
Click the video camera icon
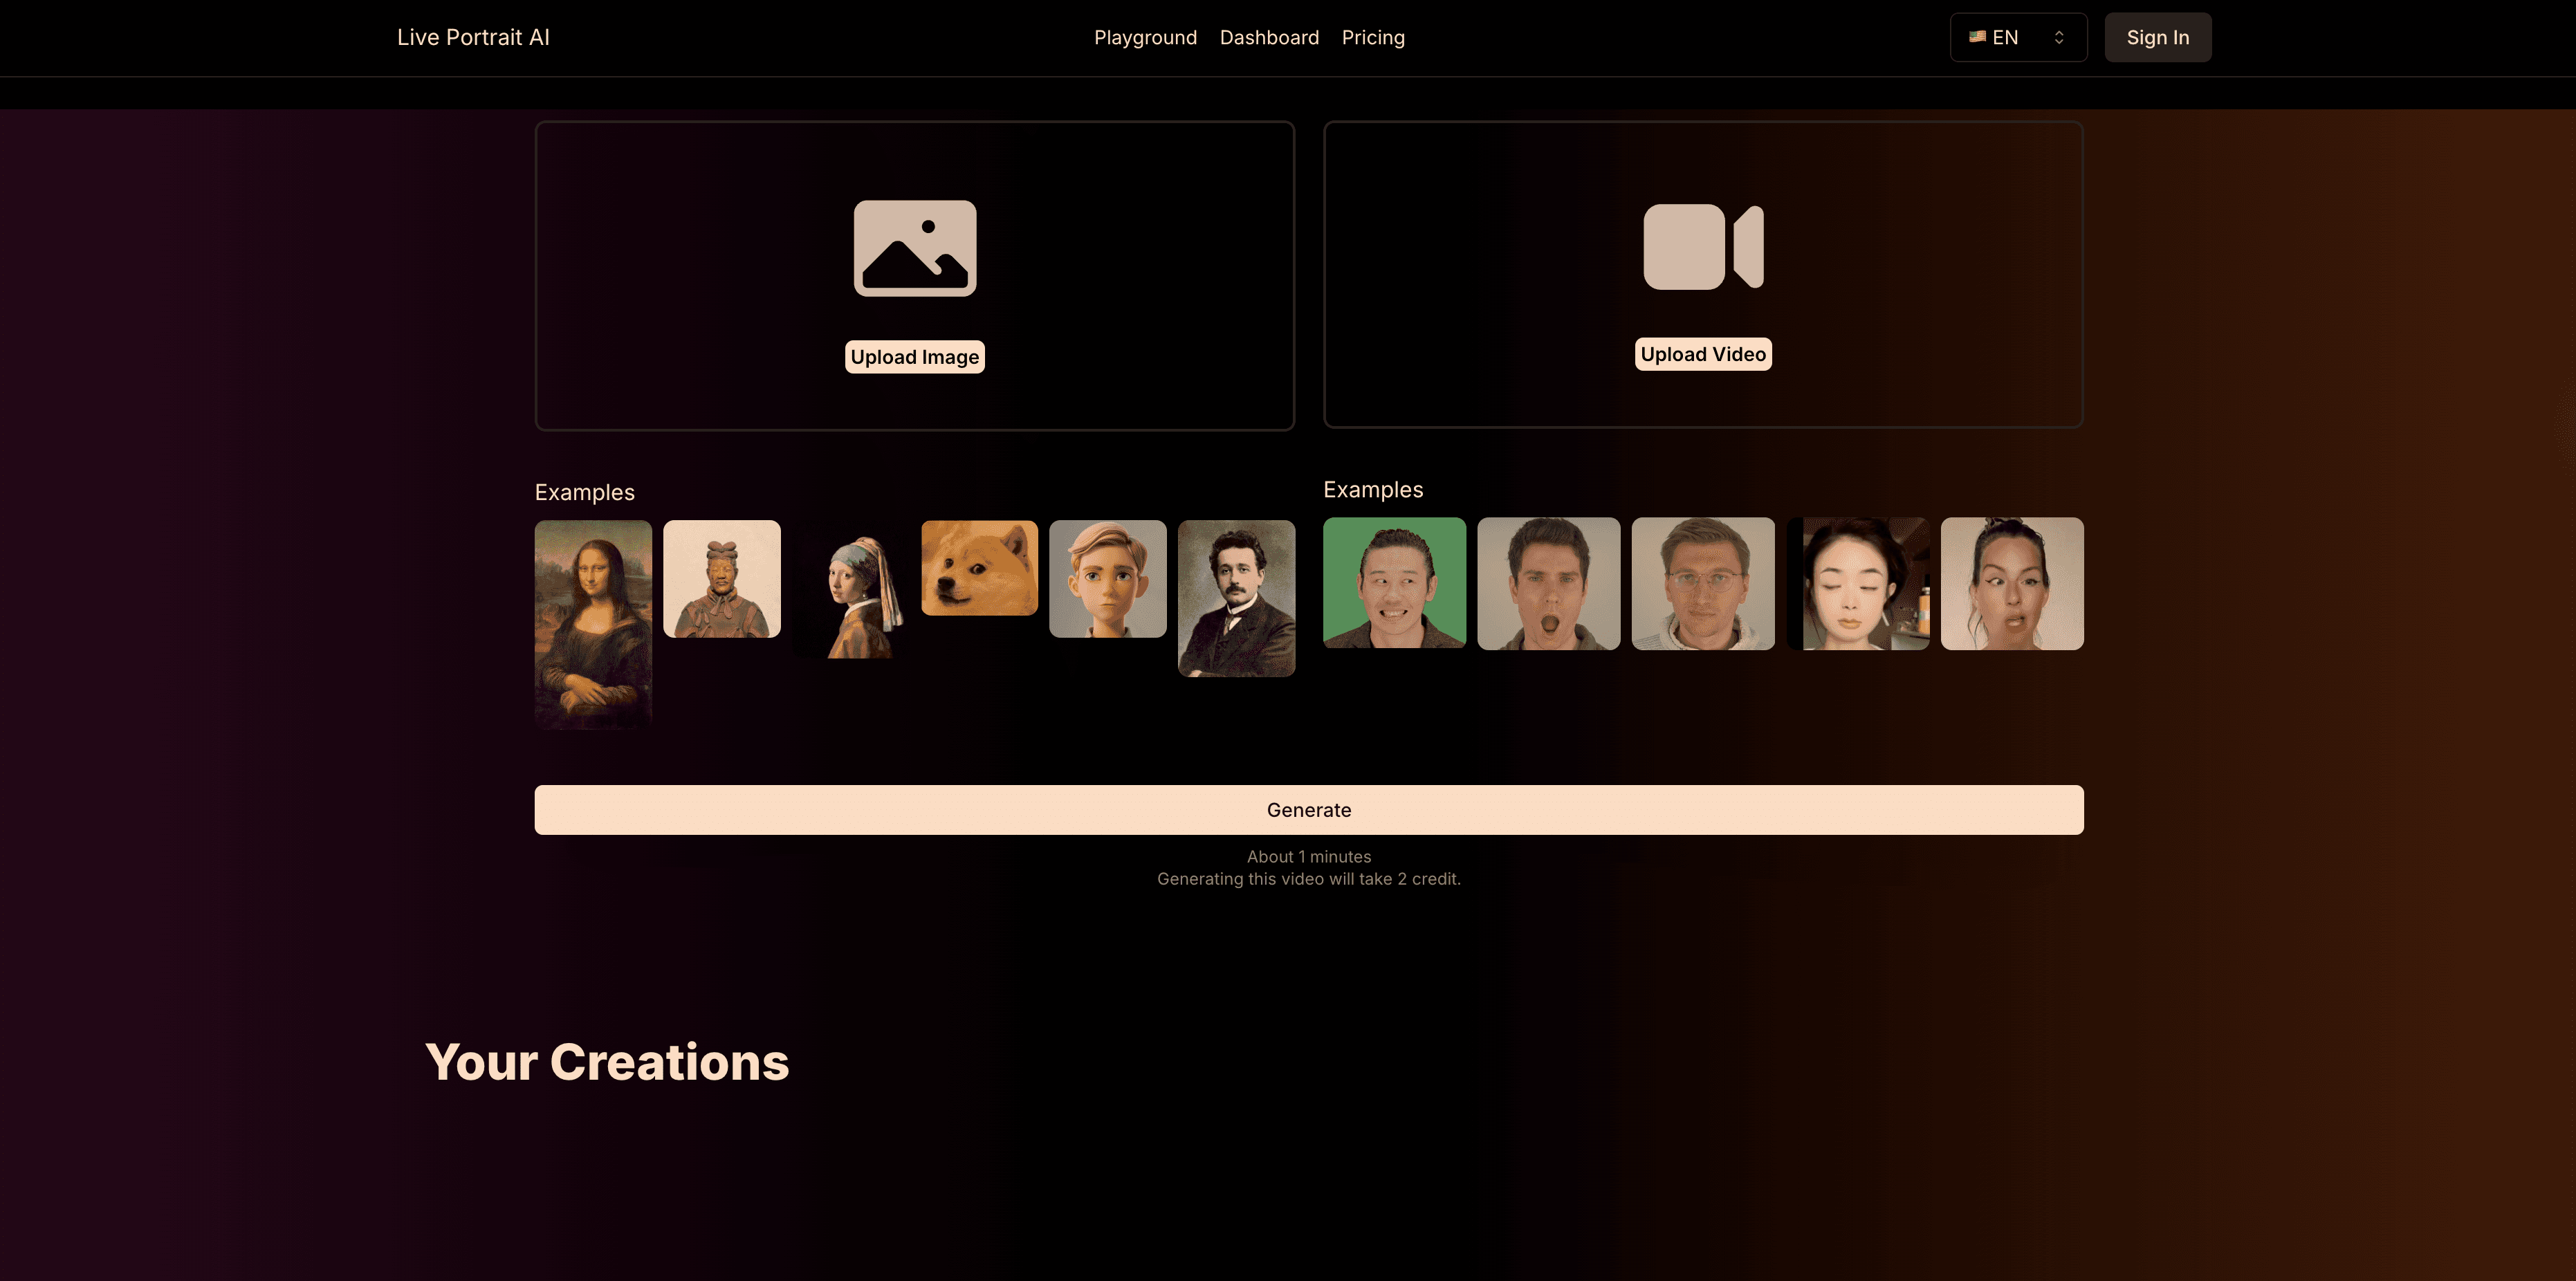click(1703, 247)
